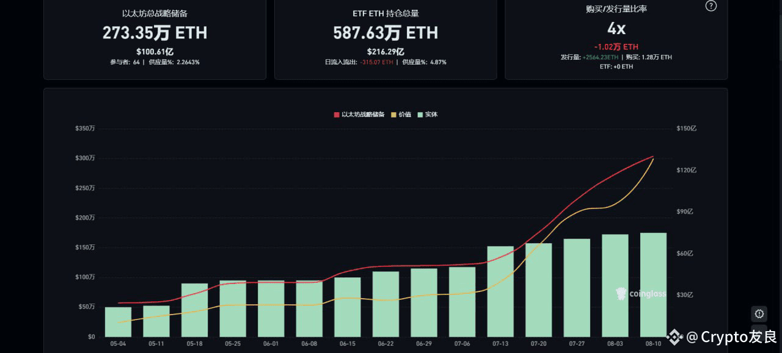The height and width of the screenshot is (353, 782).
Task: Click the Binance logo beside Crypto友良
Action: [x=674, y=337]
